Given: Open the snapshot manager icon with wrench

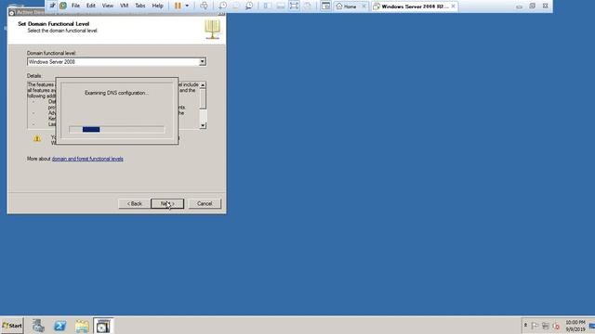Looking at the screenshot, I should (x=249, y=6).
